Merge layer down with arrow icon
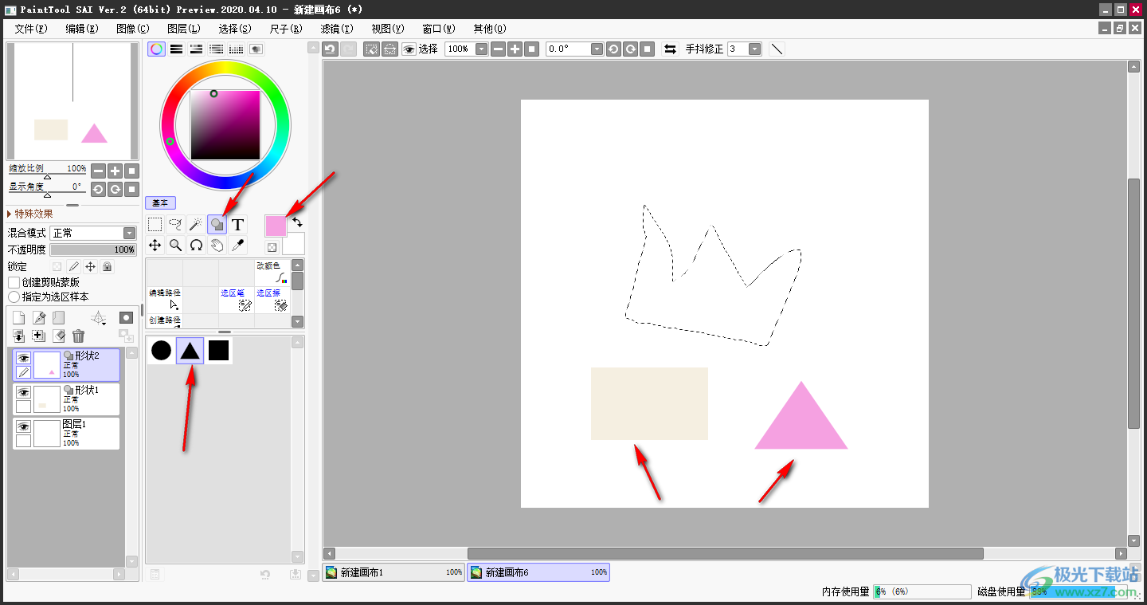This screenshot has height=605, width=1147. (18, 336)
